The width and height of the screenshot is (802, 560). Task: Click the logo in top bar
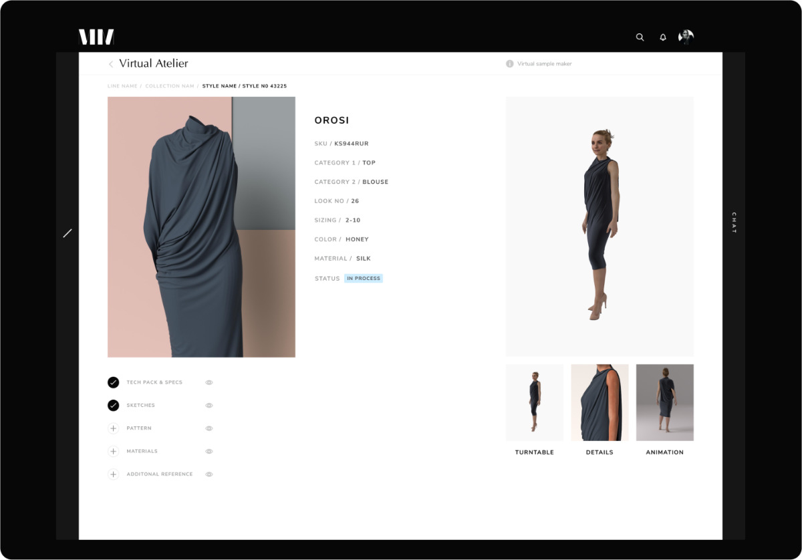tap(96, 37)
